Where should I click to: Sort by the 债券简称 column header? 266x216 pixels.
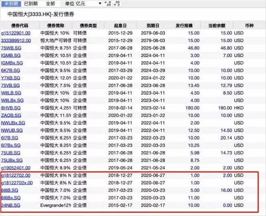[56, 26]
